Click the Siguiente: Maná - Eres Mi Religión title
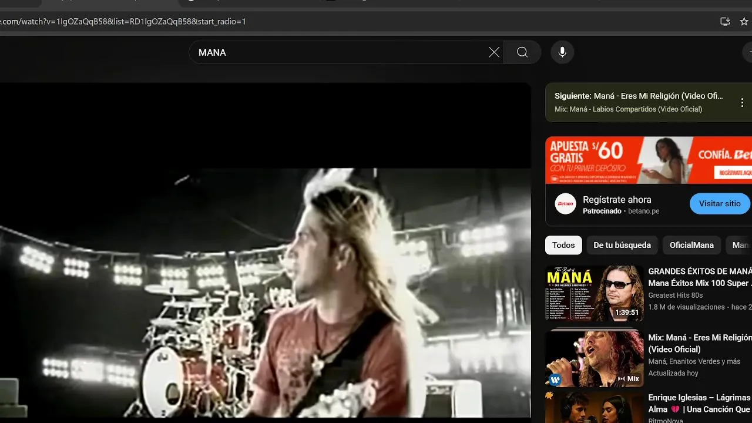 (639, 96)
